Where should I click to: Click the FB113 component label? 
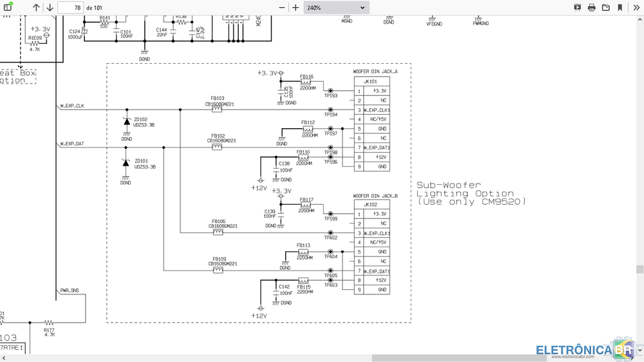[303, 245]
